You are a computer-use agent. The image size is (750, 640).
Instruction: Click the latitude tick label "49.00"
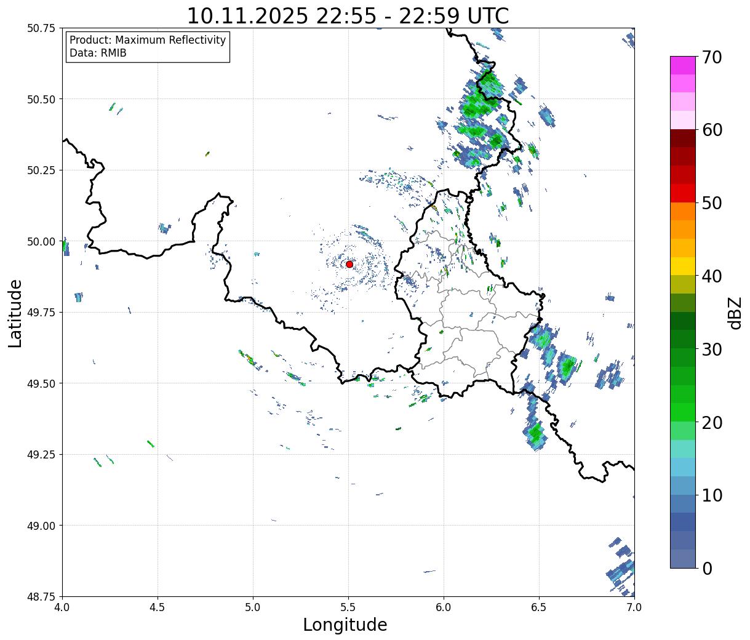point(41,526)
